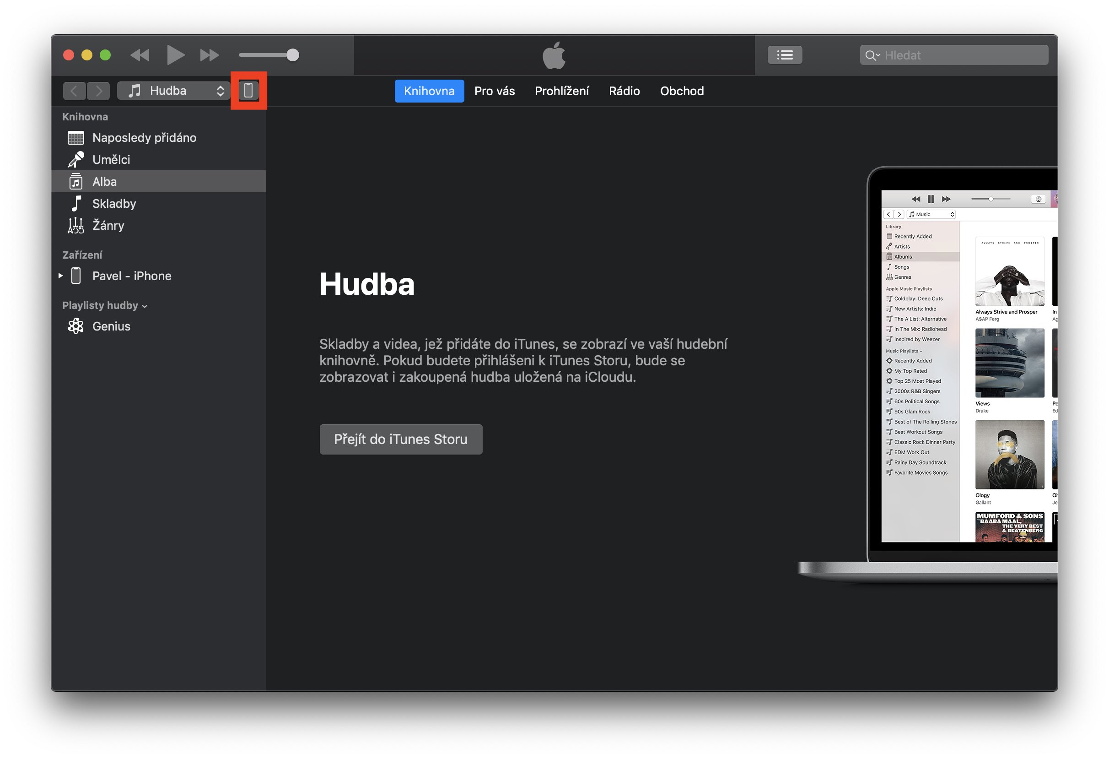Select Naposledy přidáno in the sidebar
Viewport: 1109px width, 759px height.
tap(158, 138)
